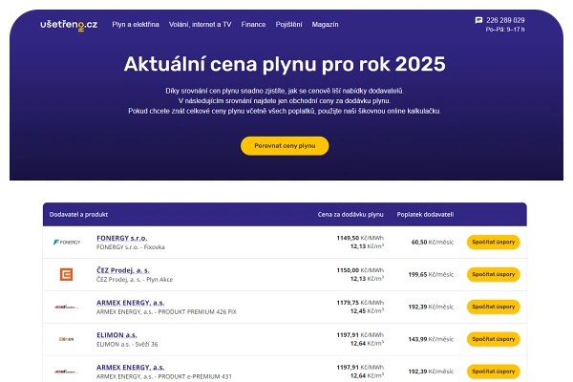Image resolution: width=573 pixels, height=382 pixels.
Task: Click ELIMON a.s. - Svěží 36 product text
Action: point(127,345)
